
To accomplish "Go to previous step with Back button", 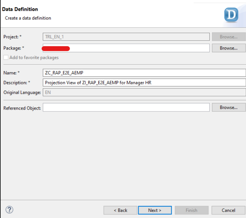I will 120,210.
